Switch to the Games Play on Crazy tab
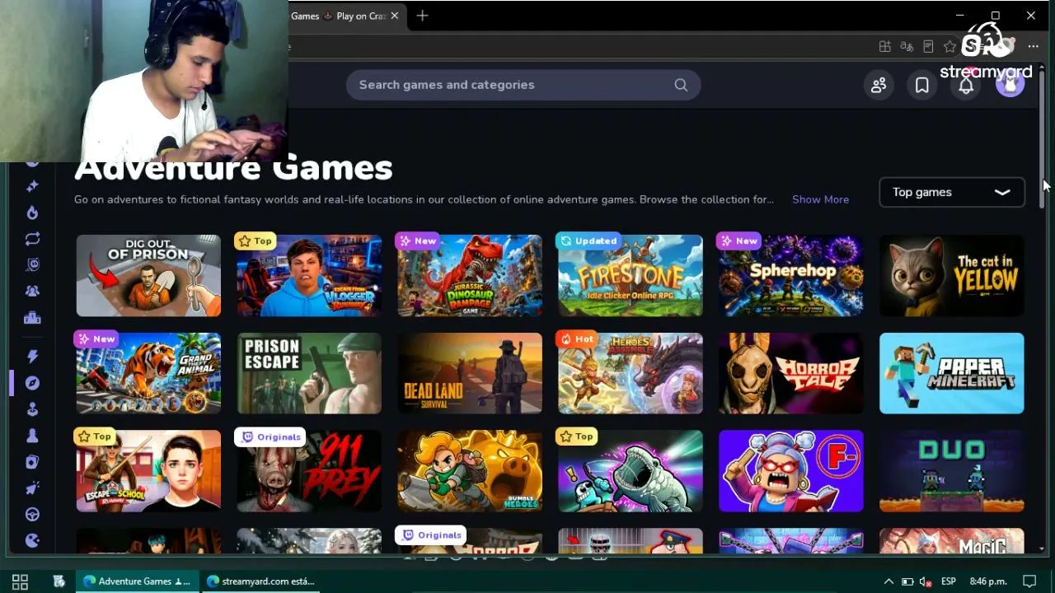Image resolution: width=1055 pixels, height=593 pixels. coord(338,16)
